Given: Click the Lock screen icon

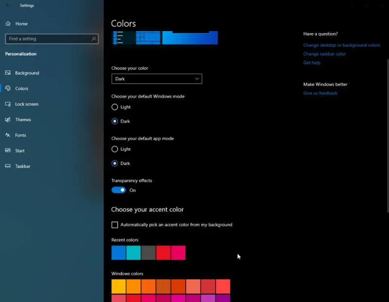Looking at the screenshot, I should point(8,104).
